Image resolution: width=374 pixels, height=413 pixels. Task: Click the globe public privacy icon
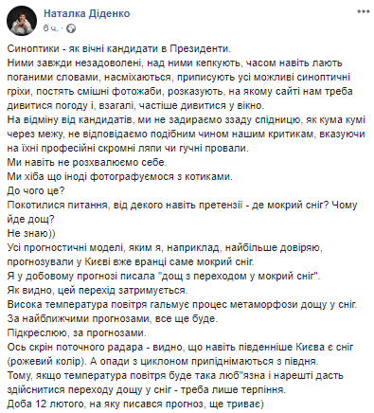tap(71, 28)
